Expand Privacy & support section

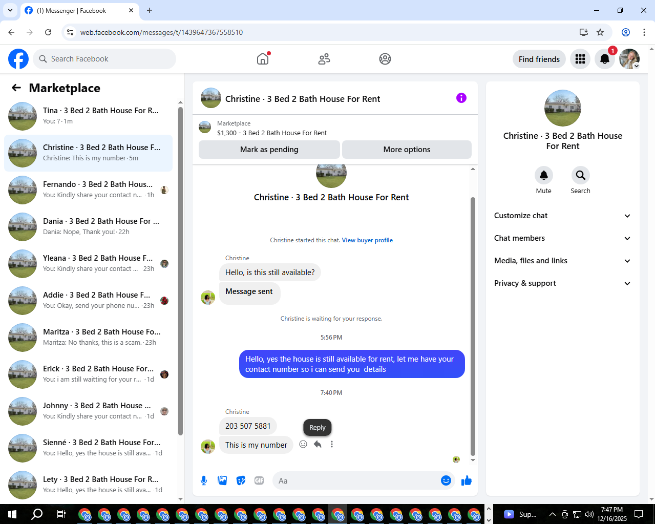pos(563,283)
